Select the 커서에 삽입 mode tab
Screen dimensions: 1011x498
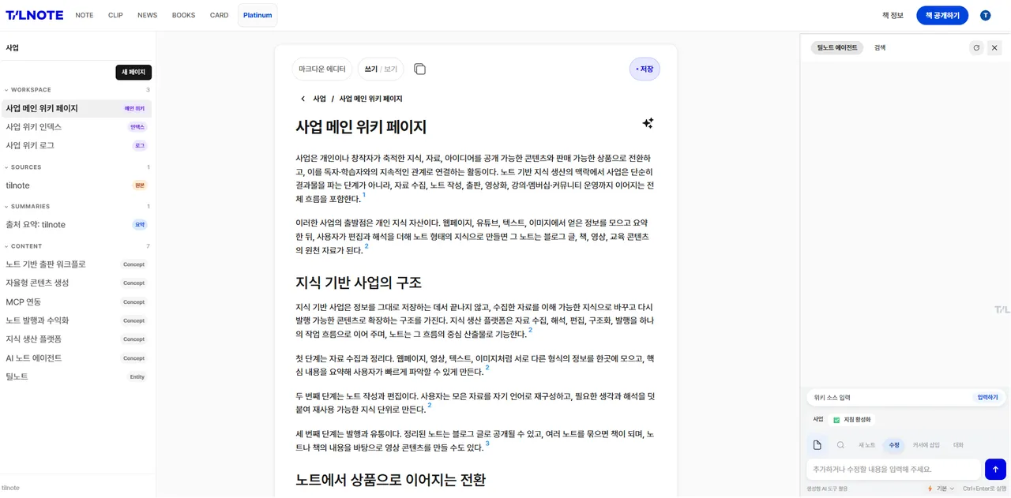(926, 445)
